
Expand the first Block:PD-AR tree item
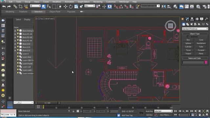pyautogui.click(x=15, y=34)
